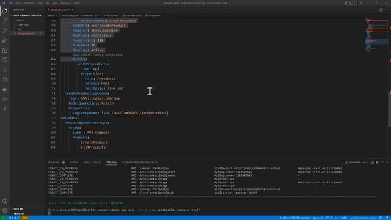Image resolution: width=391 pixels, height=220 pixels.
Task: Kill terminal with trash icon
Action: 377,163
